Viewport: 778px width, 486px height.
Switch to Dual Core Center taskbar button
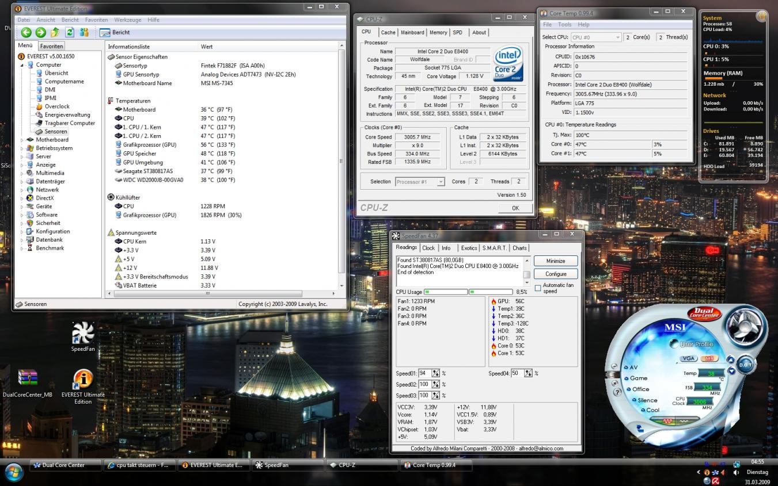tap(66, 465)
